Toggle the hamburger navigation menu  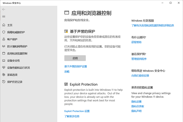pyautogui.click(x=4, y=17)
